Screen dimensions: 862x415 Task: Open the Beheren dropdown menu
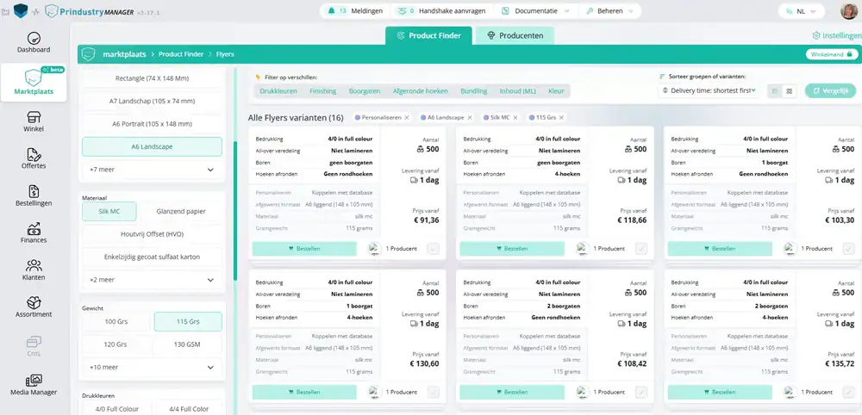click(x=609, y=11)
